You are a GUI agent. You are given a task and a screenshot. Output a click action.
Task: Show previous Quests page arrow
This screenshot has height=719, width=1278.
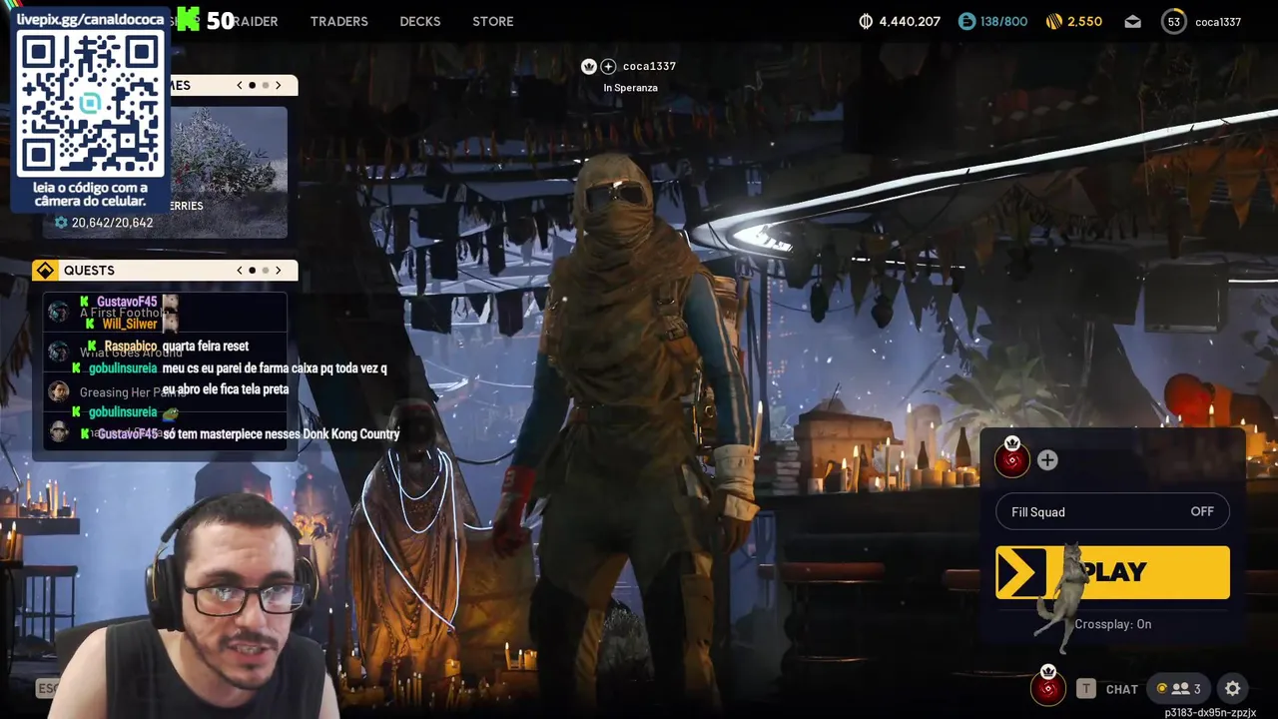coord(240,270)
